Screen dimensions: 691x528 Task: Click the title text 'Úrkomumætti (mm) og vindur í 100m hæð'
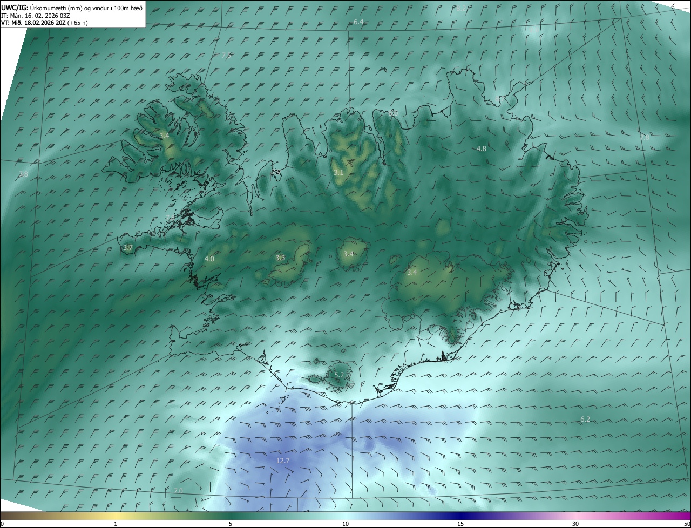[86, 8]
